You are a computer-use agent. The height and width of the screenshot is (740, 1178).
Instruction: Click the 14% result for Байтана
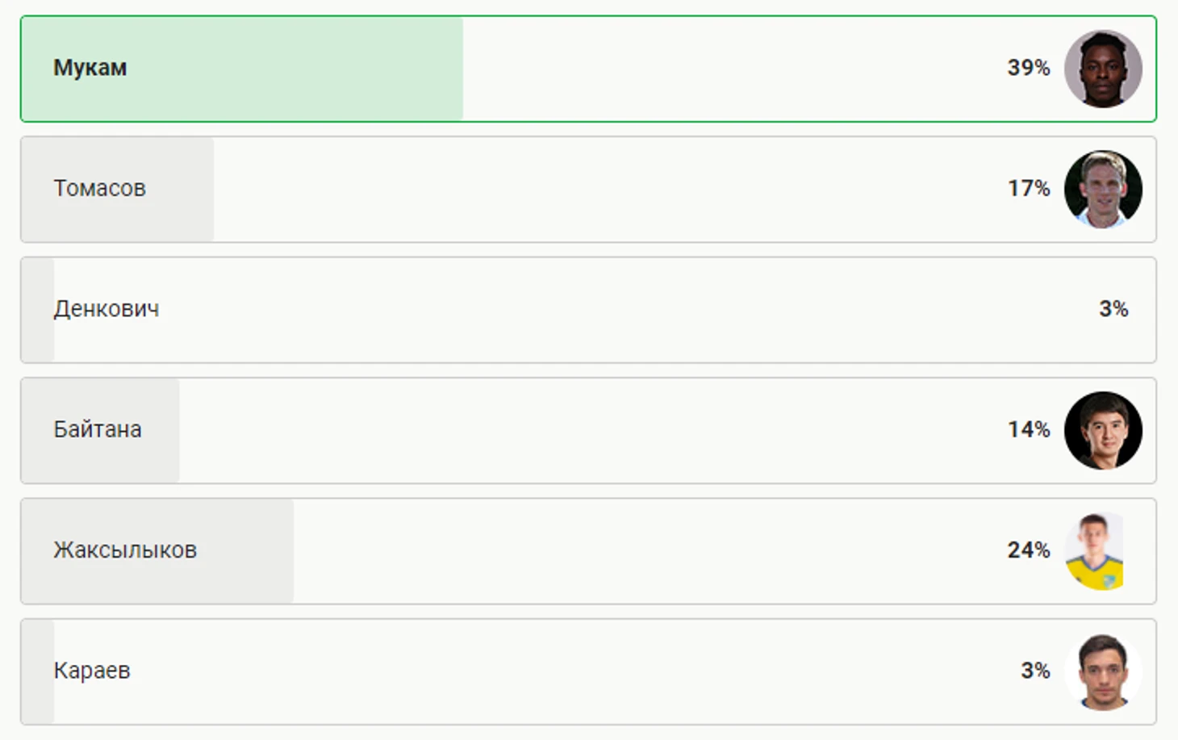coord(1029,429)
